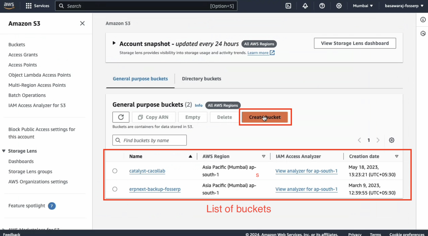Open the info panel icon on right edge

pyautogui.click(x=423, y=20)
